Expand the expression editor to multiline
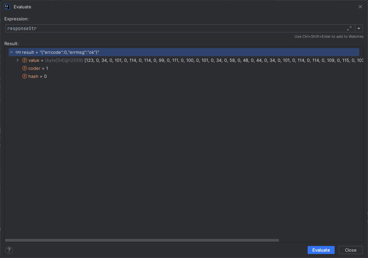 pyautogui.click(x=349, y=28)
